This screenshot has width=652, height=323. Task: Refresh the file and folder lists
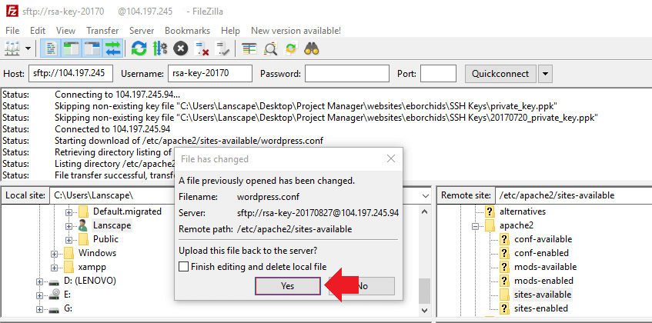coord(139,48)
